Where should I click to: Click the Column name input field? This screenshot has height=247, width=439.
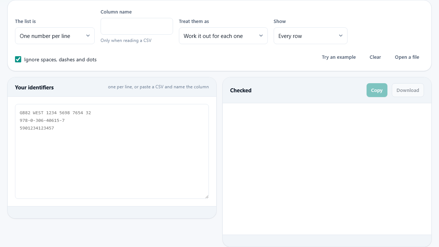coord(137,26)
